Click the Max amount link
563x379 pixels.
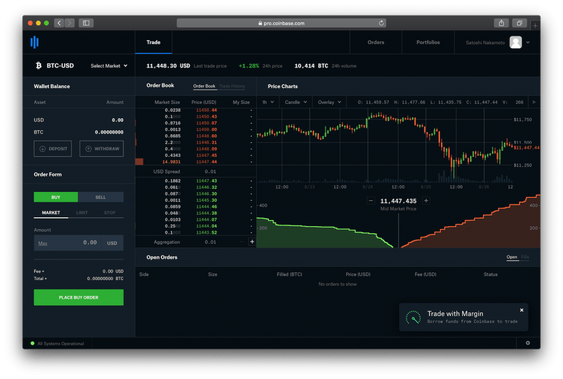click(x=43, y=243)
